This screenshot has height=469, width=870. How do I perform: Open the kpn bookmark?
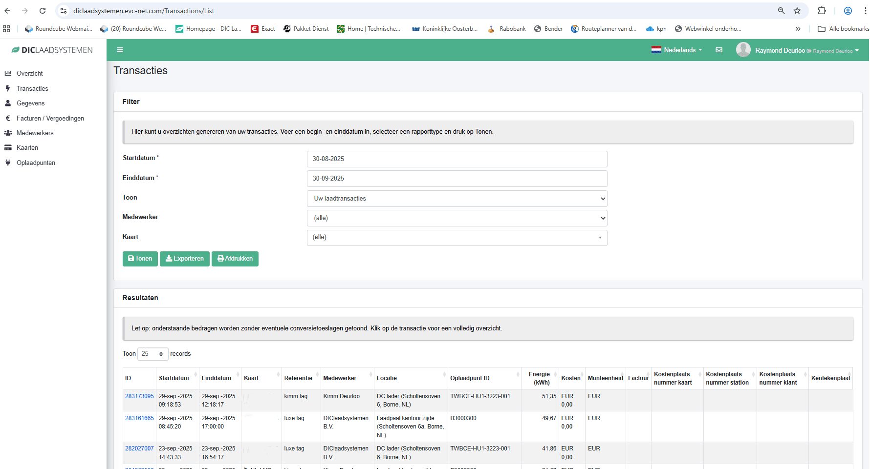(x=656, y=29)
